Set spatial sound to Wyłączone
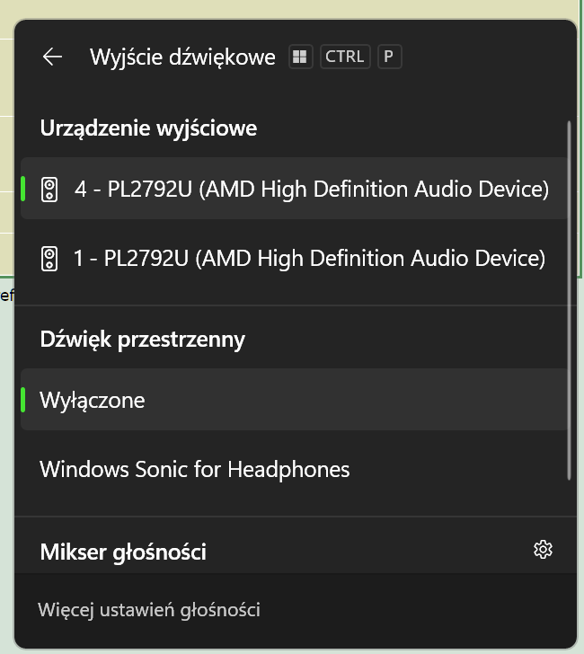Screen dimensions: 584x654 (294, 400)
